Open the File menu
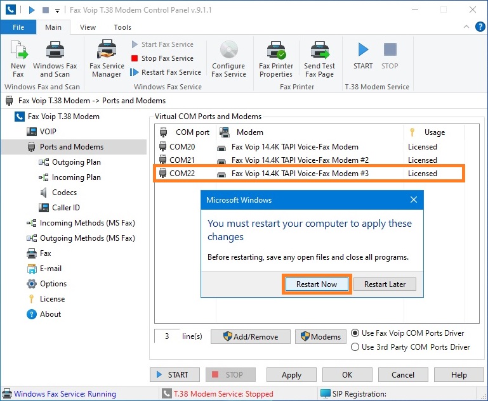The width and height of the screenshot is (488, 401). (x=18, y=27)
